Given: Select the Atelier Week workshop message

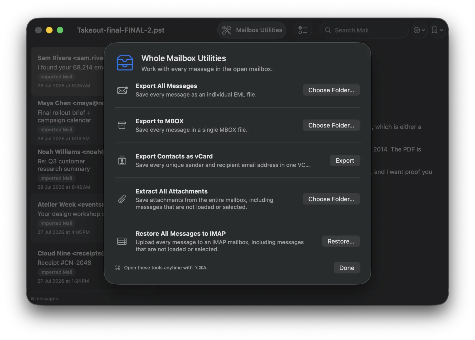Looking at the screenshot, I should point(68,218).
